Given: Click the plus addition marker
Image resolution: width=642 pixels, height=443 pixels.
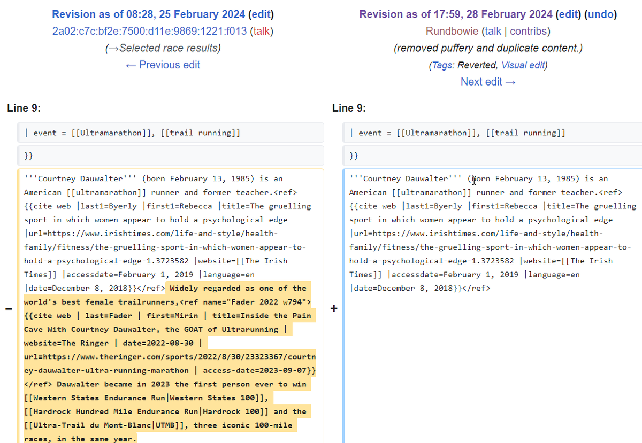Looking at the screenshot, I should (x=334, y=309).
